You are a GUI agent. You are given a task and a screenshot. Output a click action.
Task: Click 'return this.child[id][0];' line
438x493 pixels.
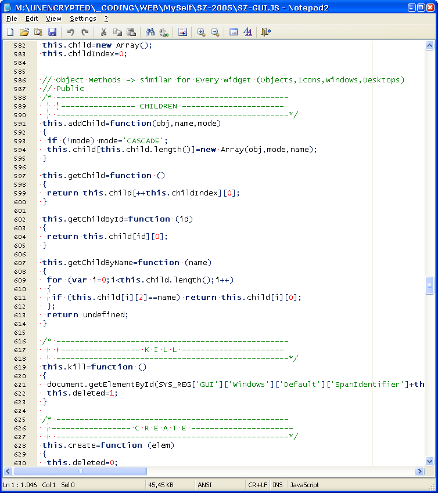click(107, 237)
